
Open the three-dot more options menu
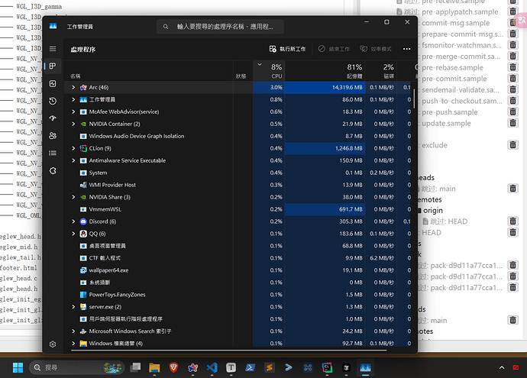tap(406, 49)
